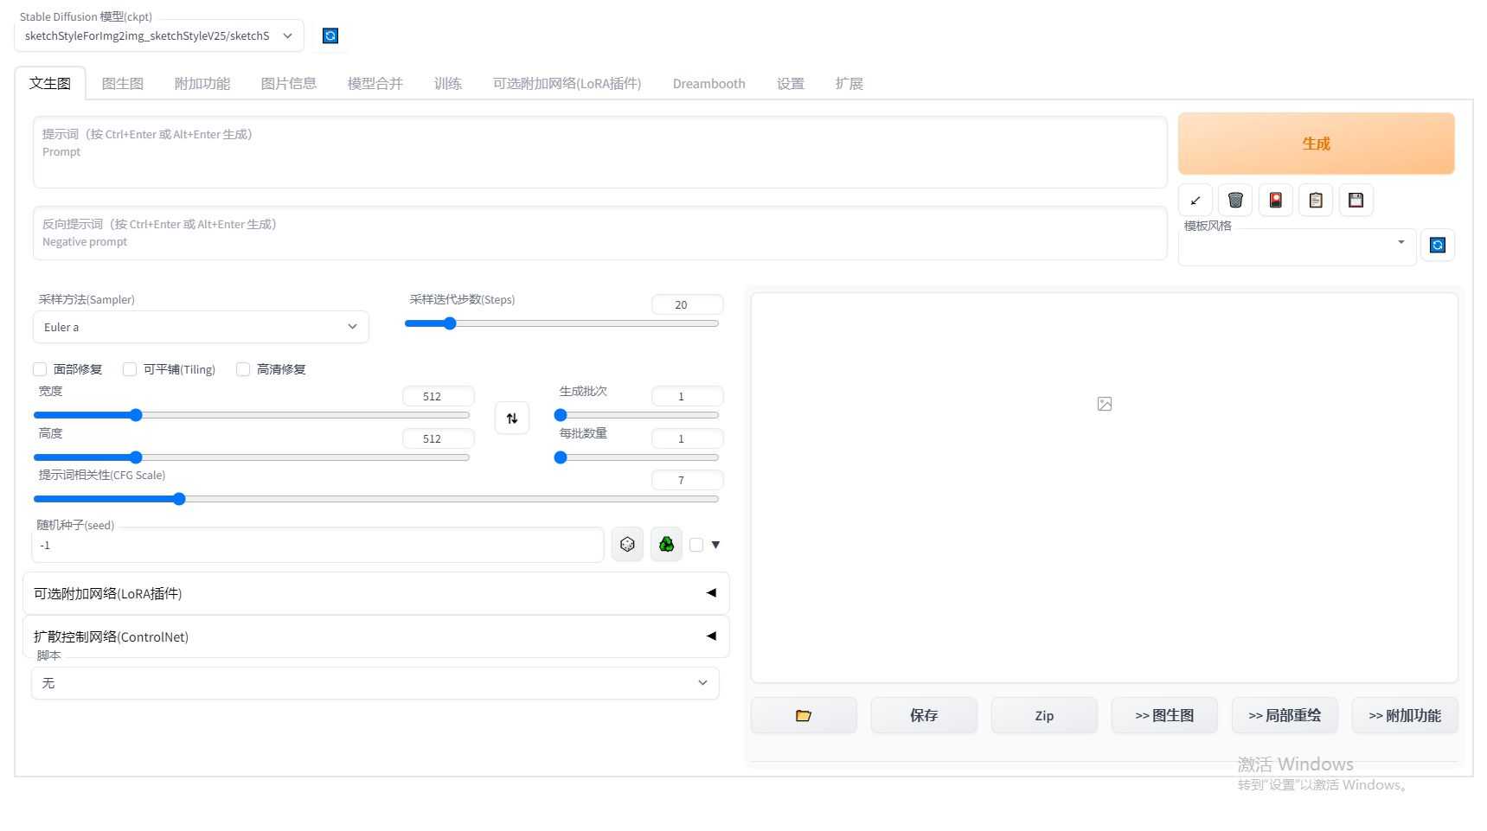Screen dimensions: 1487x831
Task: Open the 脚本 script dropdown showing 无
Action: 375,683
